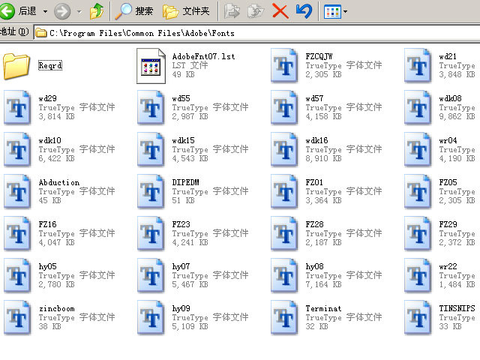Screen dimensions: 480x360
Task: Toggle the Folders (文件夹) pane
Action: [186, 11]
